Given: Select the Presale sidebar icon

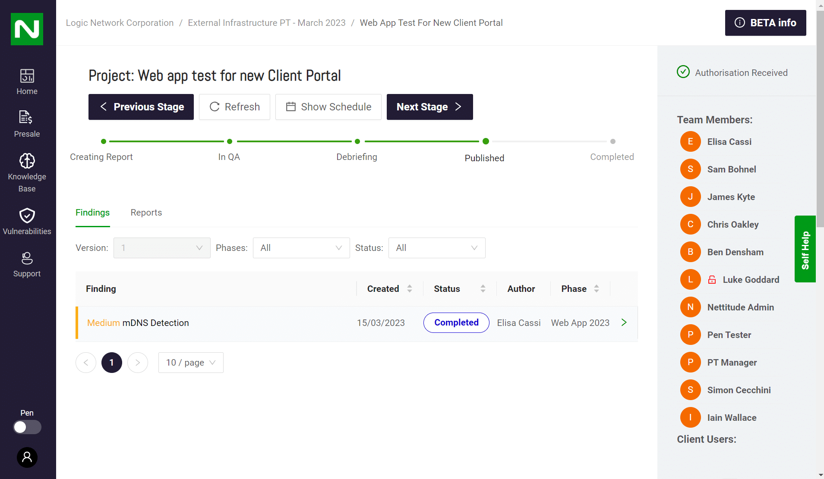Looking at the screenshot, I should 27,123.
